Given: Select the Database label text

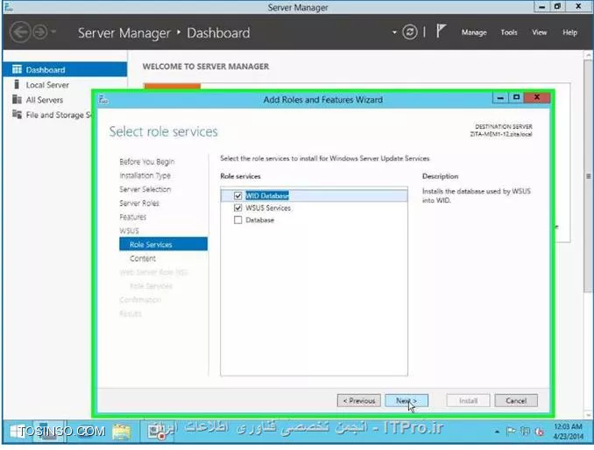Looking at the screenshot, I should 259,220.
